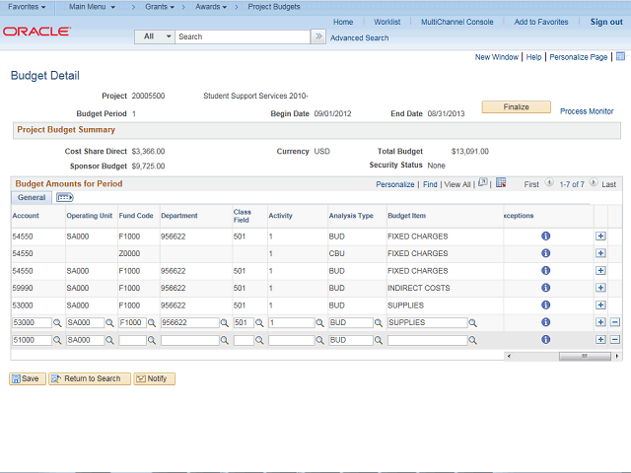The width and height of the screenshot is (631, 473).
Task: Click the Finalize button
Action: (x=516, y=106)
